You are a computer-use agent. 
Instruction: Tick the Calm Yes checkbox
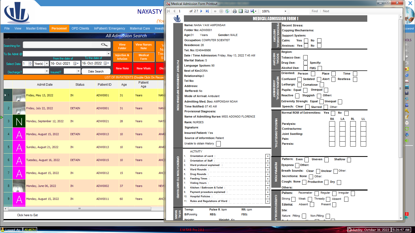pyautogui.click(x=306, y=41)
